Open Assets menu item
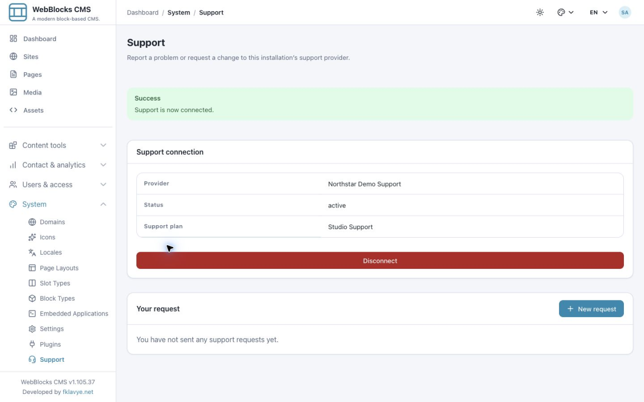Image resolution: width=644 pixels, height=402 pixels. point(58,110)
